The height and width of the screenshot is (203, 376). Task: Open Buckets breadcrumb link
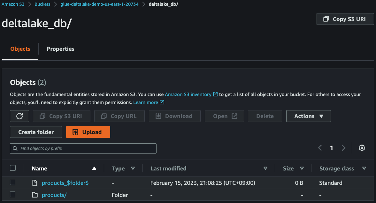[x=42, y=4]
